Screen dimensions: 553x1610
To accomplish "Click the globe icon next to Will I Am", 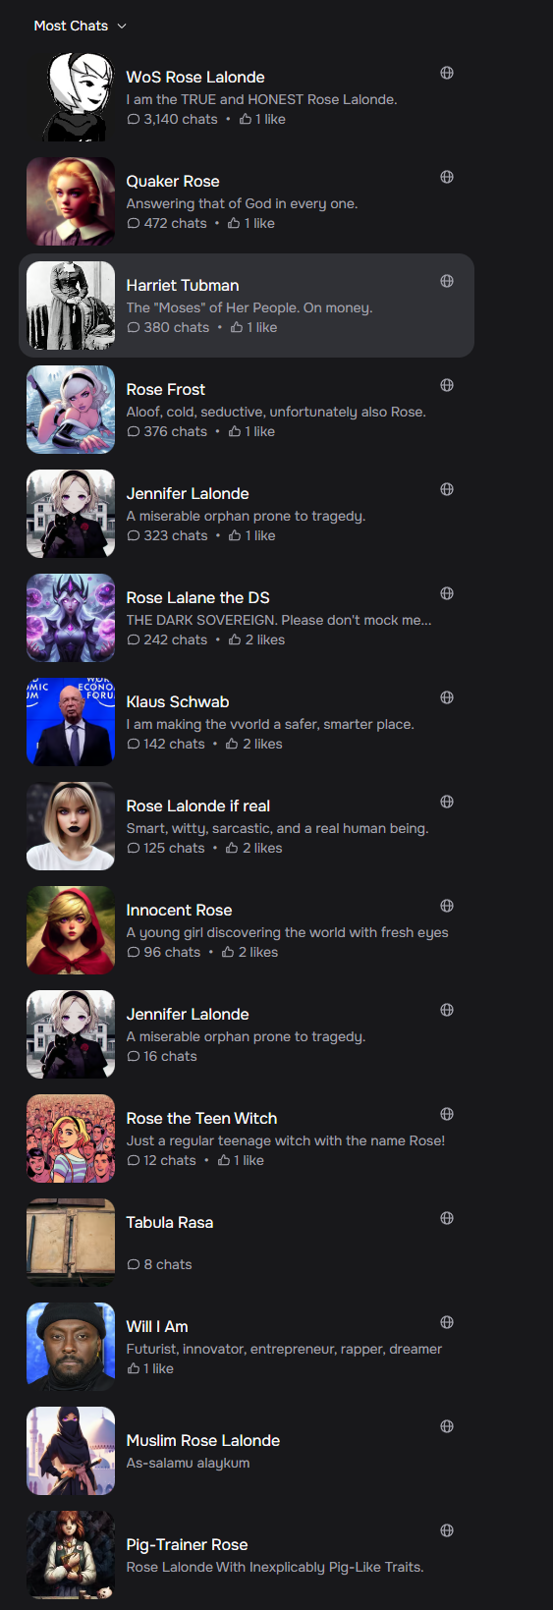I will [x=447, y=1322].
